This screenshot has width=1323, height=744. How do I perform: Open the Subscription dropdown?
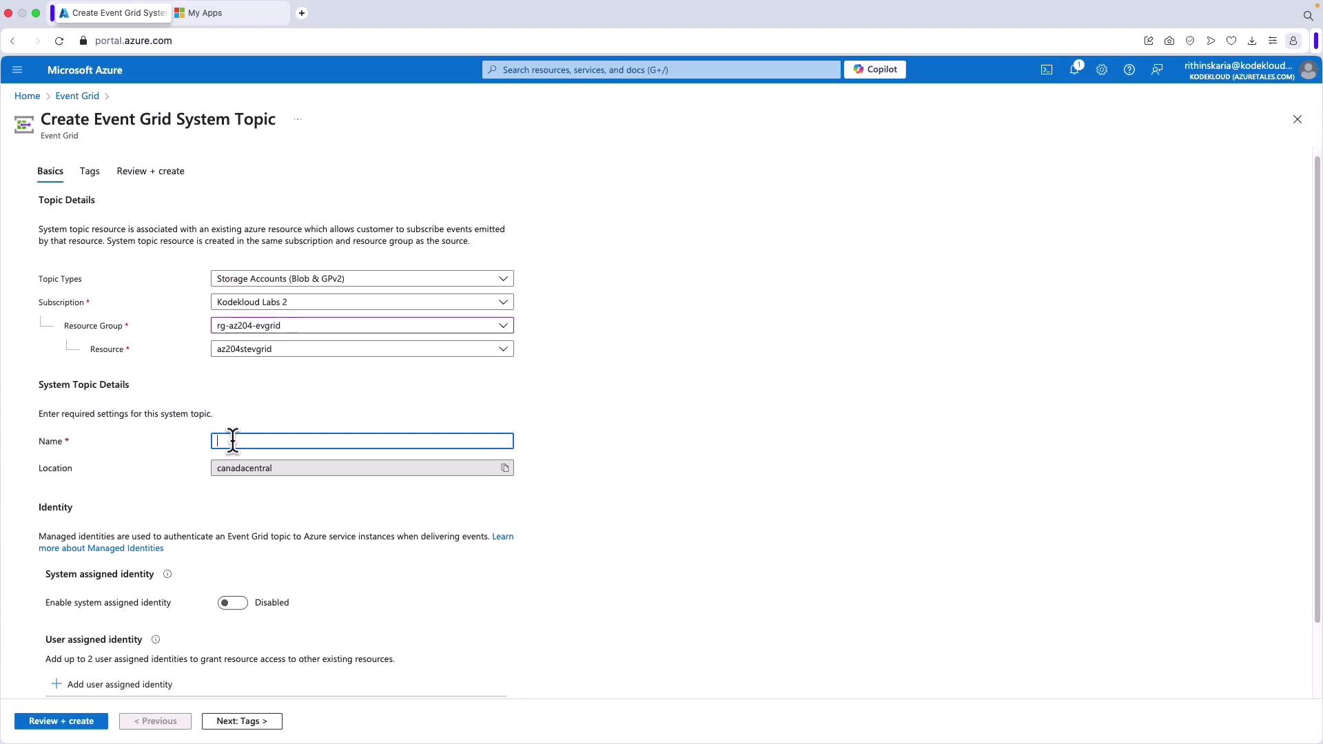point(362,302)
